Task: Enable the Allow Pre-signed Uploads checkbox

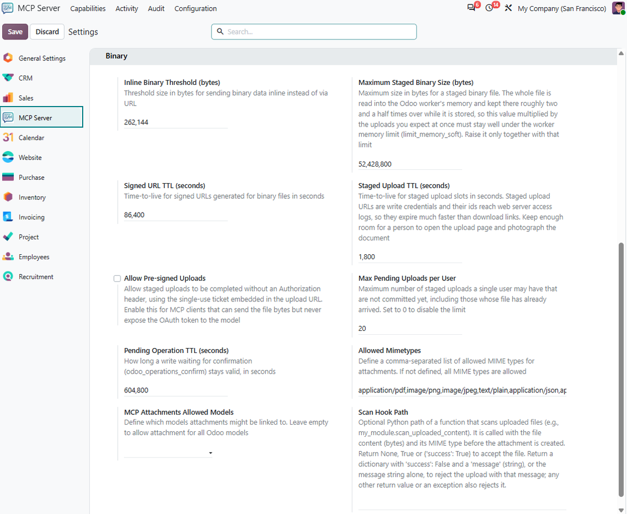Action: (117, 279)
